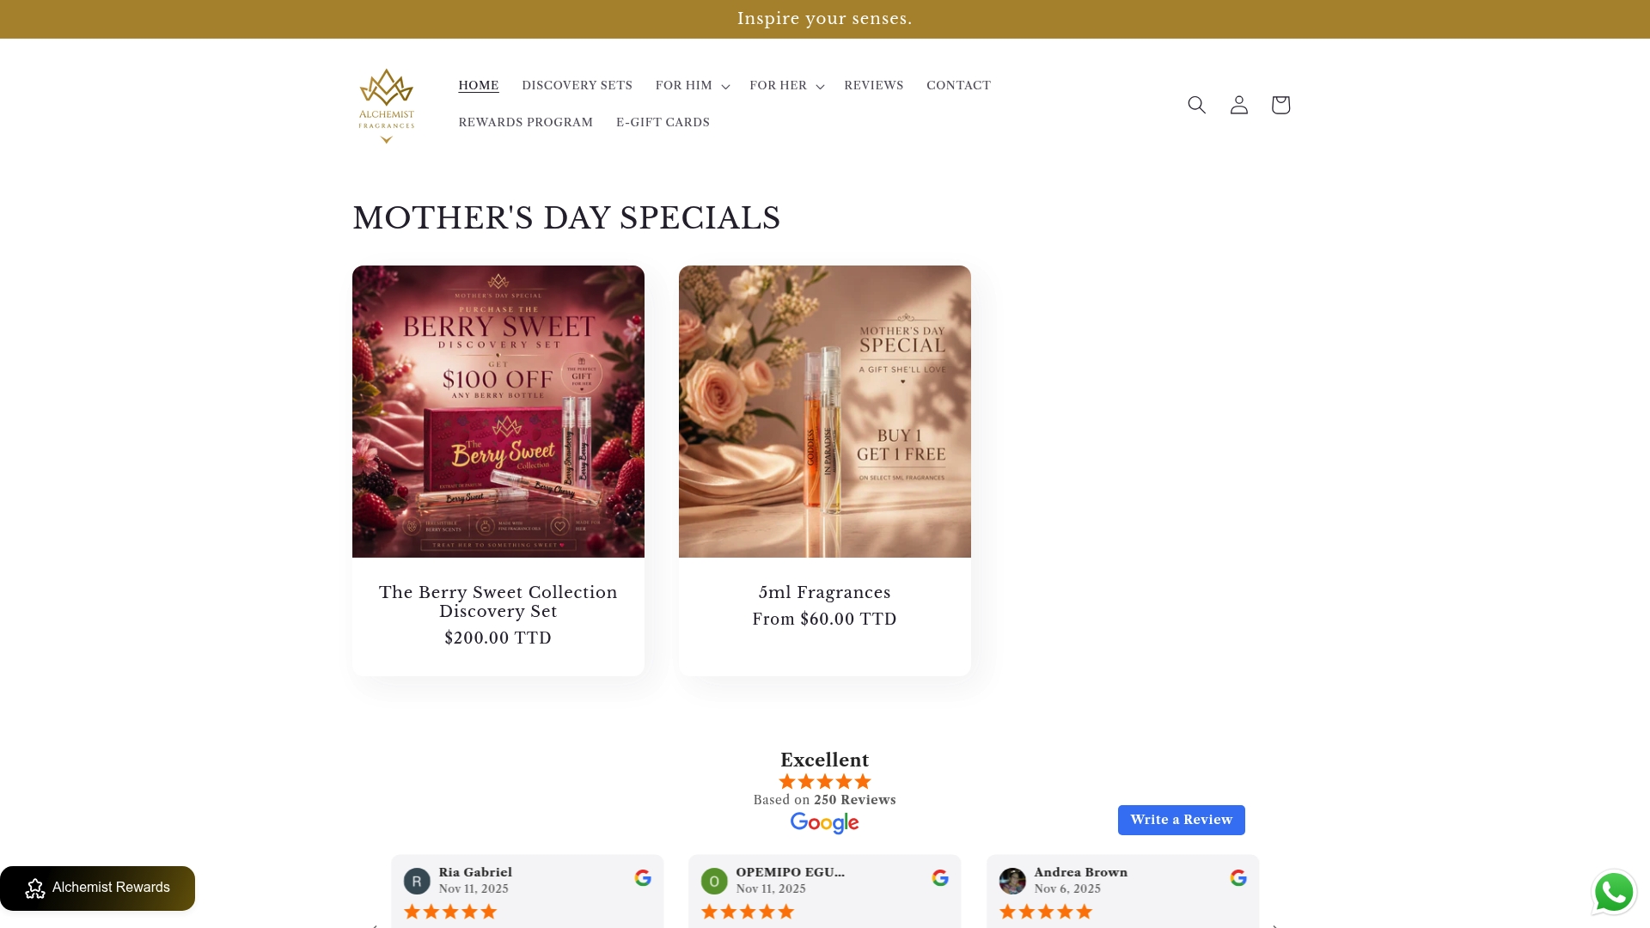
Task: Open the shopping cart icon
Action: point(1280,105)
